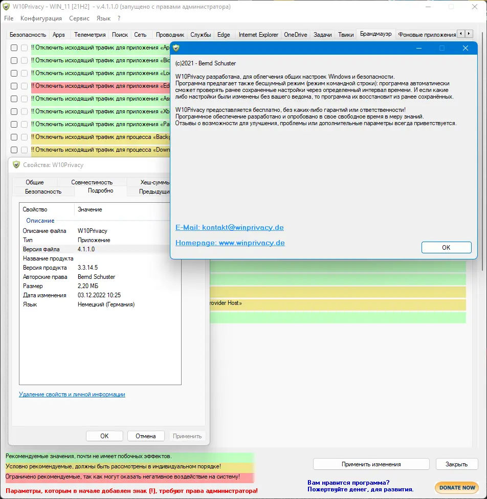The width and height of the screenshot is (487, 499).
Task: Click the DONATE NOW button
Action: click(x=457, y=488)
